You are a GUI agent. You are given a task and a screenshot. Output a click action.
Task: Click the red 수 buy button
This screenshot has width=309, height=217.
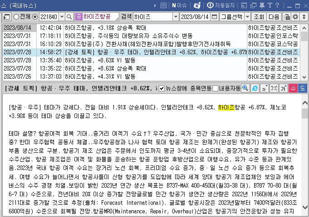(293, 88)
